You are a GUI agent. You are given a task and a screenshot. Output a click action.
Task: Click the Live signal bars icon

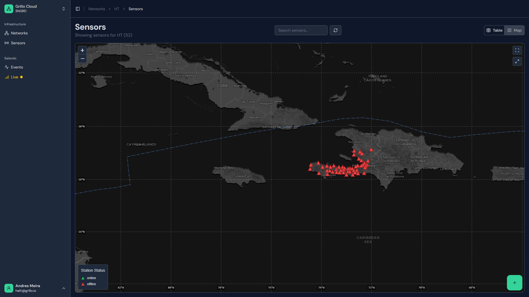(x=7, y=77)
